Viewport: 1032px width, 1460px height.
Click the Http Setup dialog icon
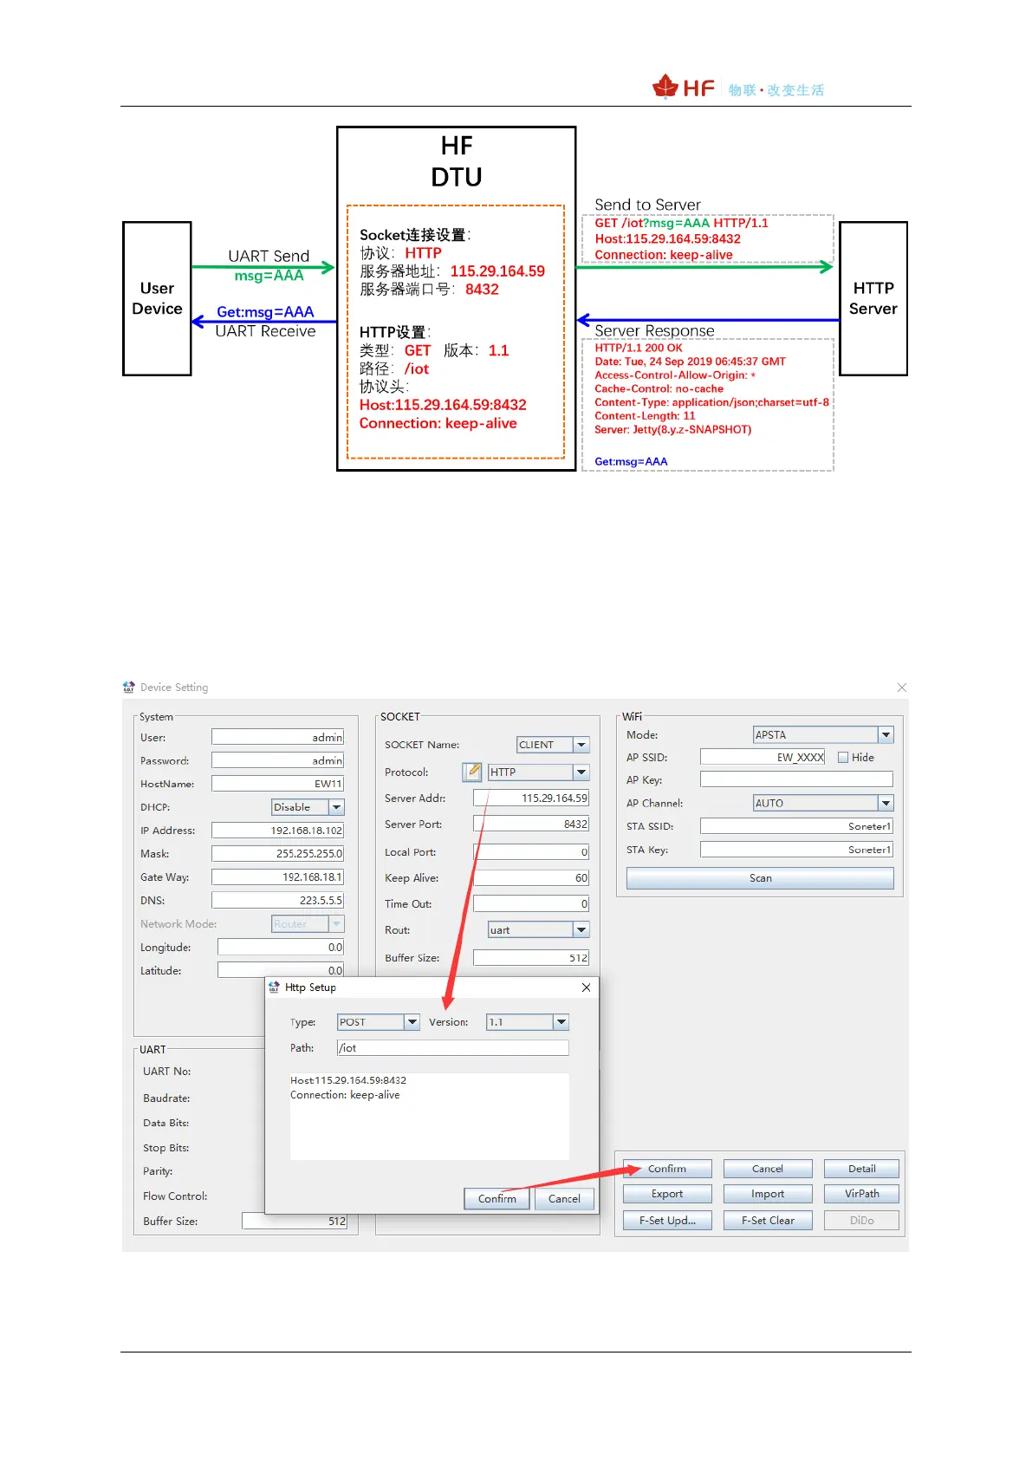click(x=275, y=987)
